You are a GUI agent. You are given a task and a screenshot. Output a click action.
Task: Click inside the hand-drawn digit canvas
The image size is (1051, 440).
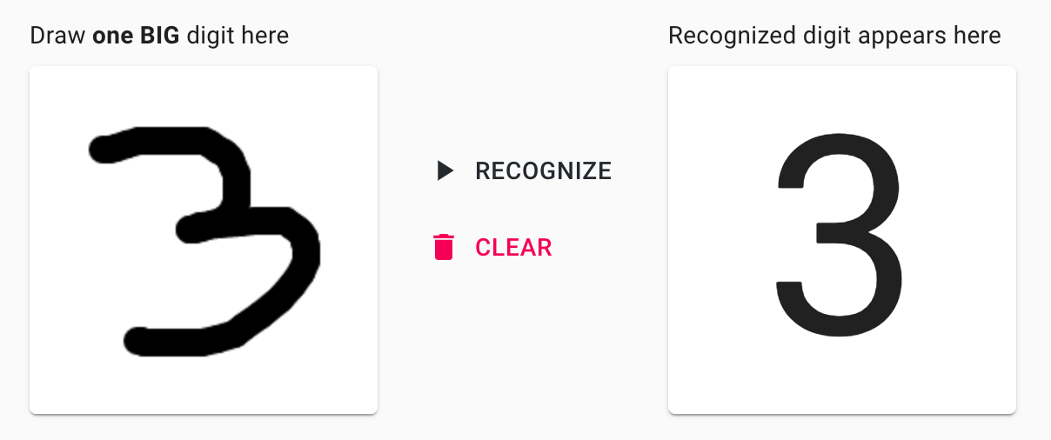[x=204, y=240]
